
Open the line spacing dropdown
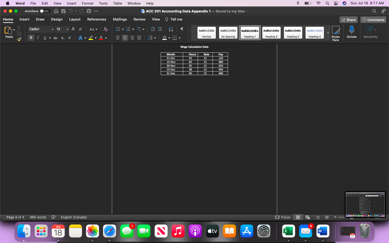click(155, 38)
